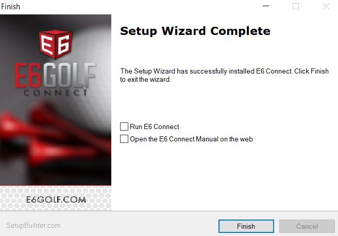Enable the Run E6 Connect checkbox
Image resolution: width=338 pixels, height=236 pixels.
pos(124,126)
